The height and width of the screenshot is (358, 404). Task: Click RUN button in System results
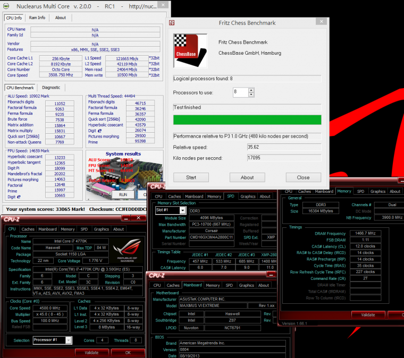(x=123, y=194)
